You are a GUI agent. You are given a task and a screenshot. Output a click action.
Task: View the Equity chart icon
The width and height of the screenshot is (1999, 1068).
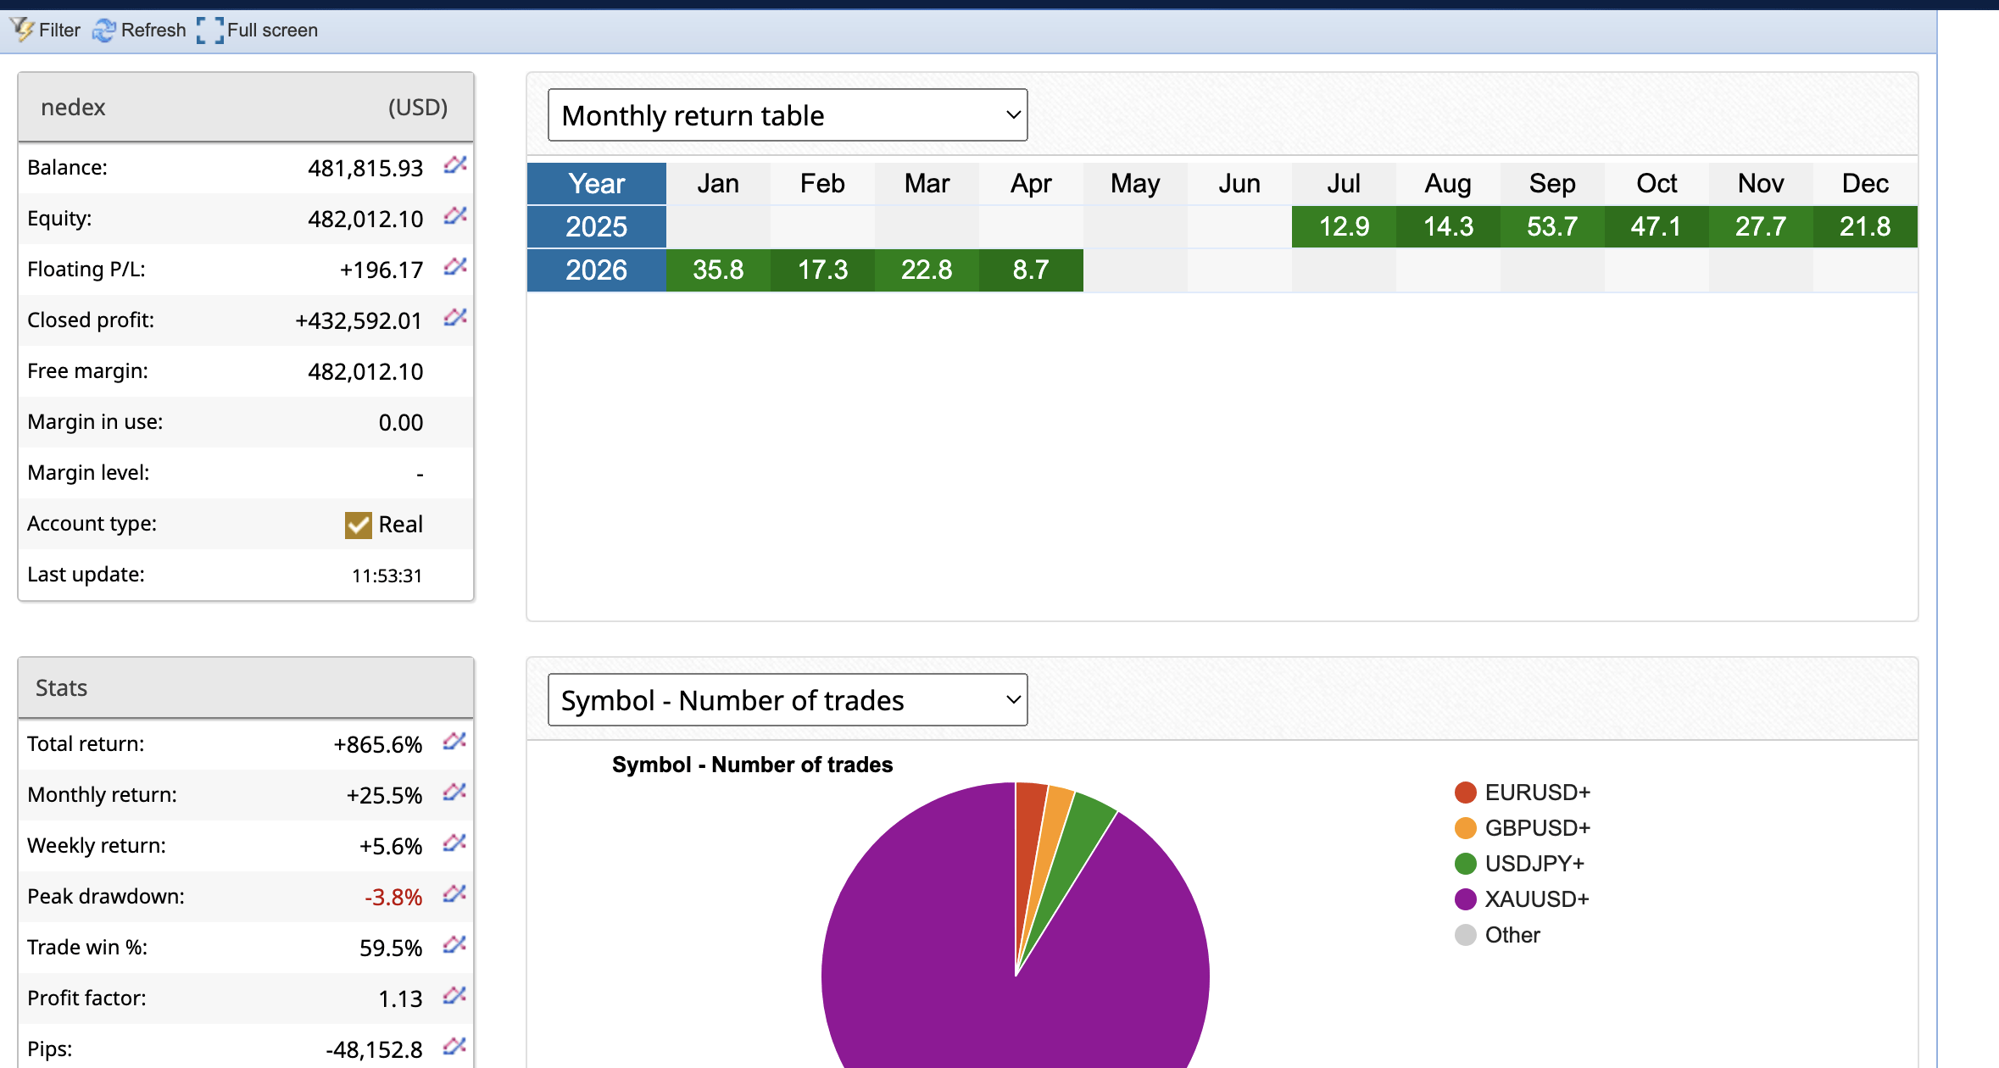click(x=455, y=217)
